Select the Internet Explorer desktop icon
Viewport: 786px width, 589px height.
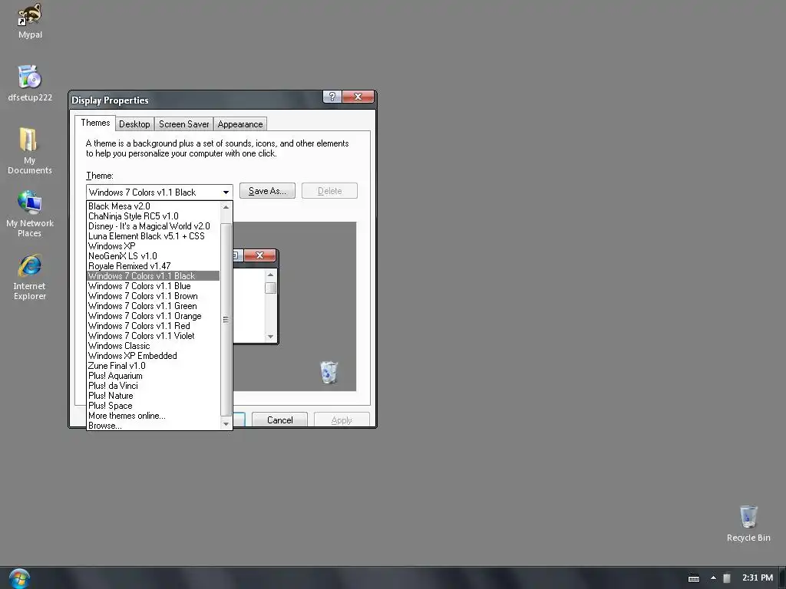[30, 276]
